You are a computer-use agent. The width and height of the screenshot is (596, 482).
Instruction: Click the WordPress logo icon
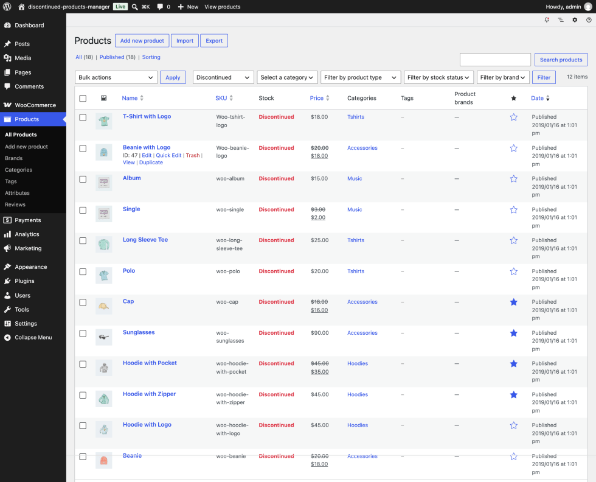(x=7, y=7)
